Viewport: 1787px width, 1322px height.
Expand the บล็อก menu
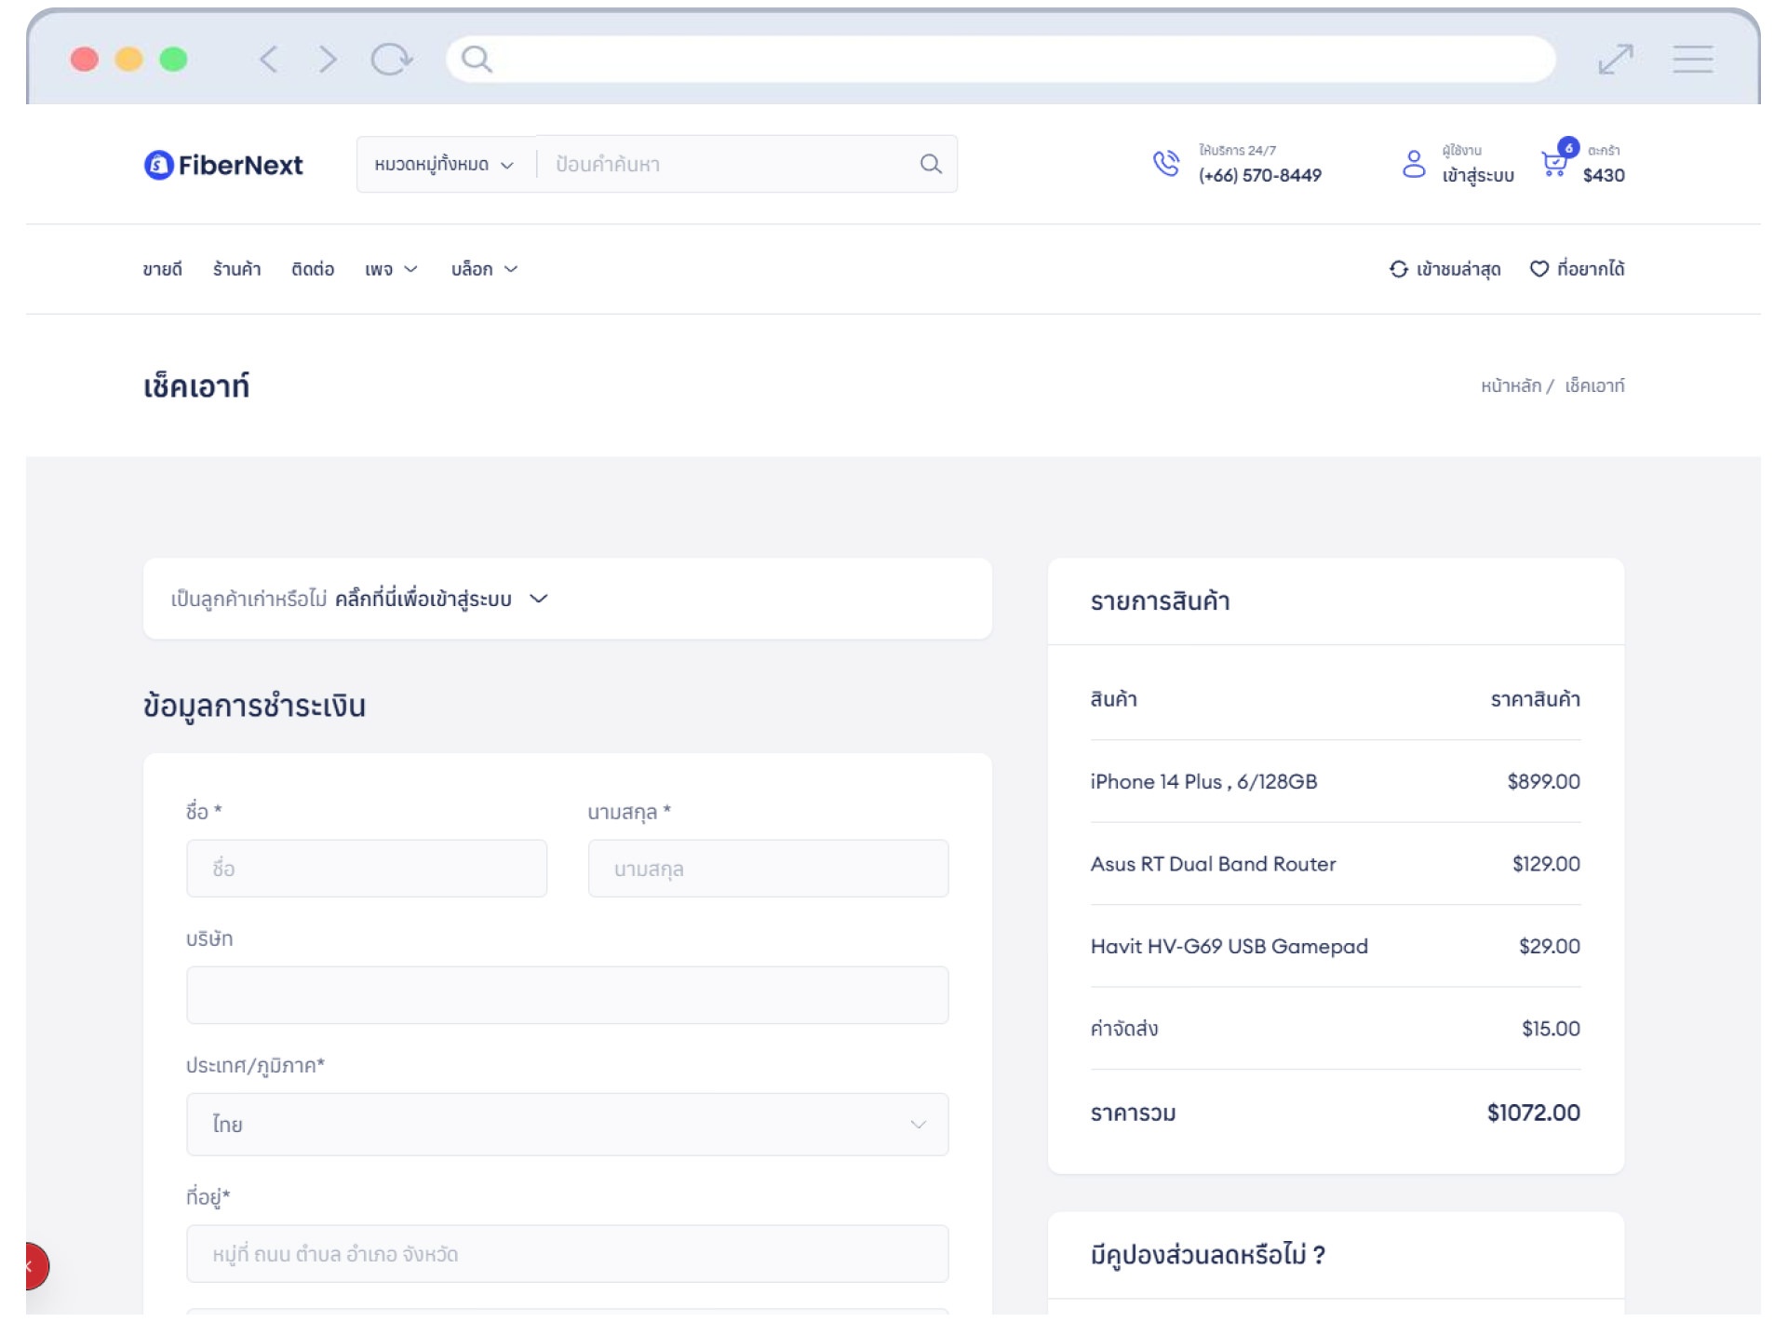[x=484, y=269]
